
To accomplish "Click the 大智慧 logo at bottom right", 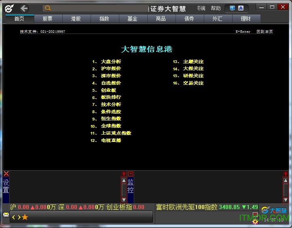I will click(274, 210).
